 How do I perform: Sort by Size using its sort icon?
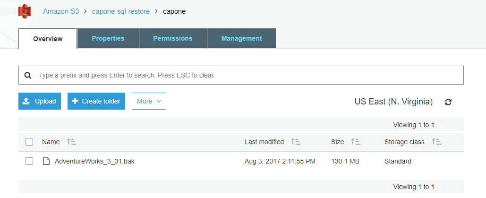356,142
